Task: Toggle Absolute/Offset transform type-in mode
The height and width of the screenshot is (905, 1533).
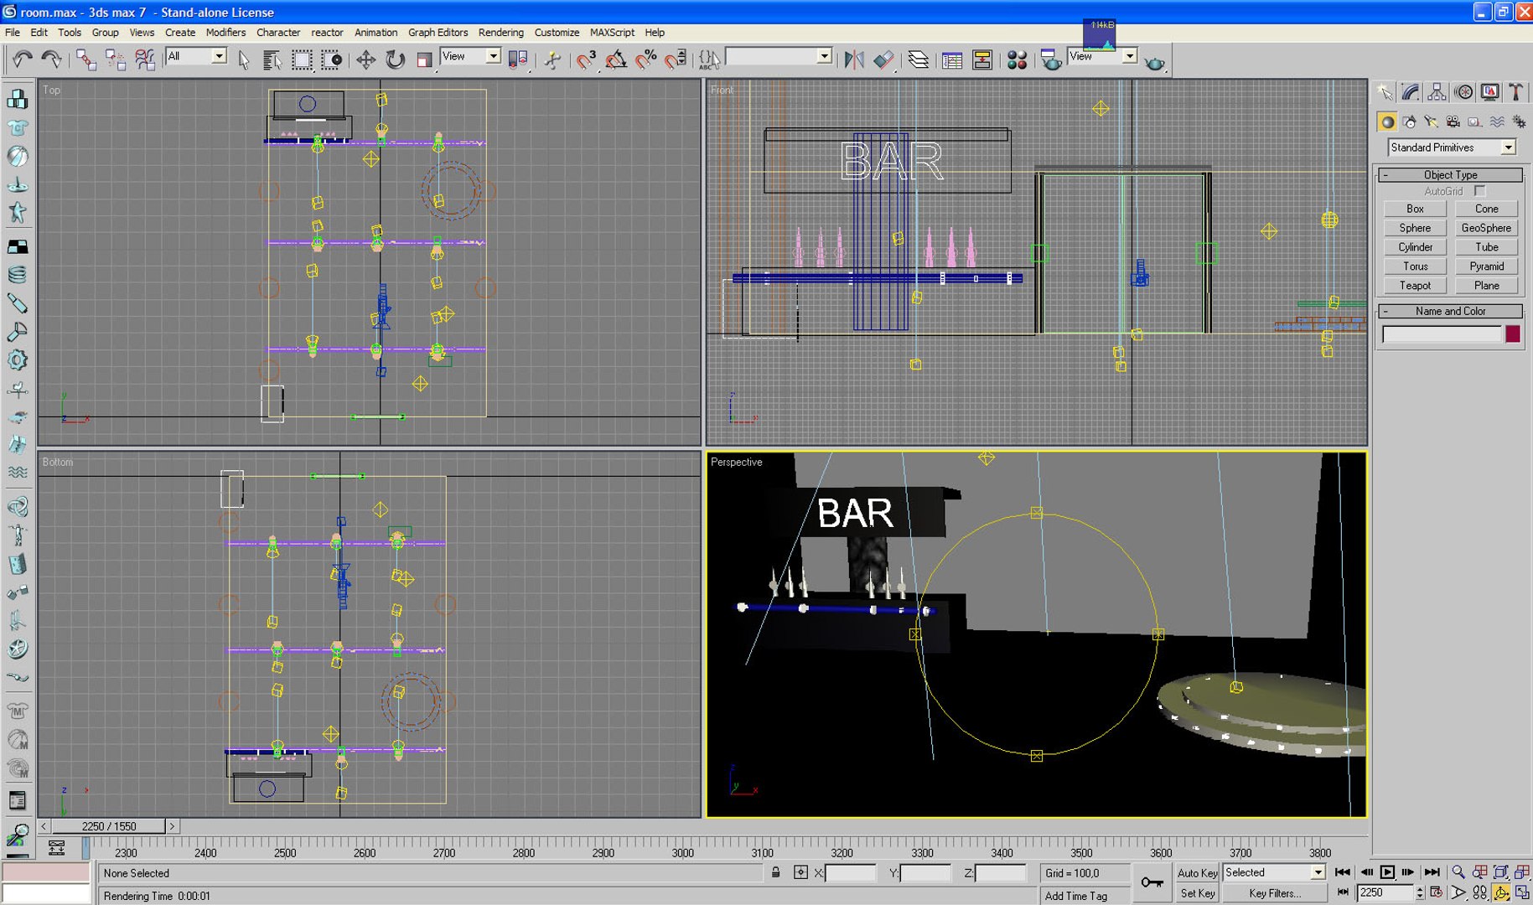Action: [800, 872]
